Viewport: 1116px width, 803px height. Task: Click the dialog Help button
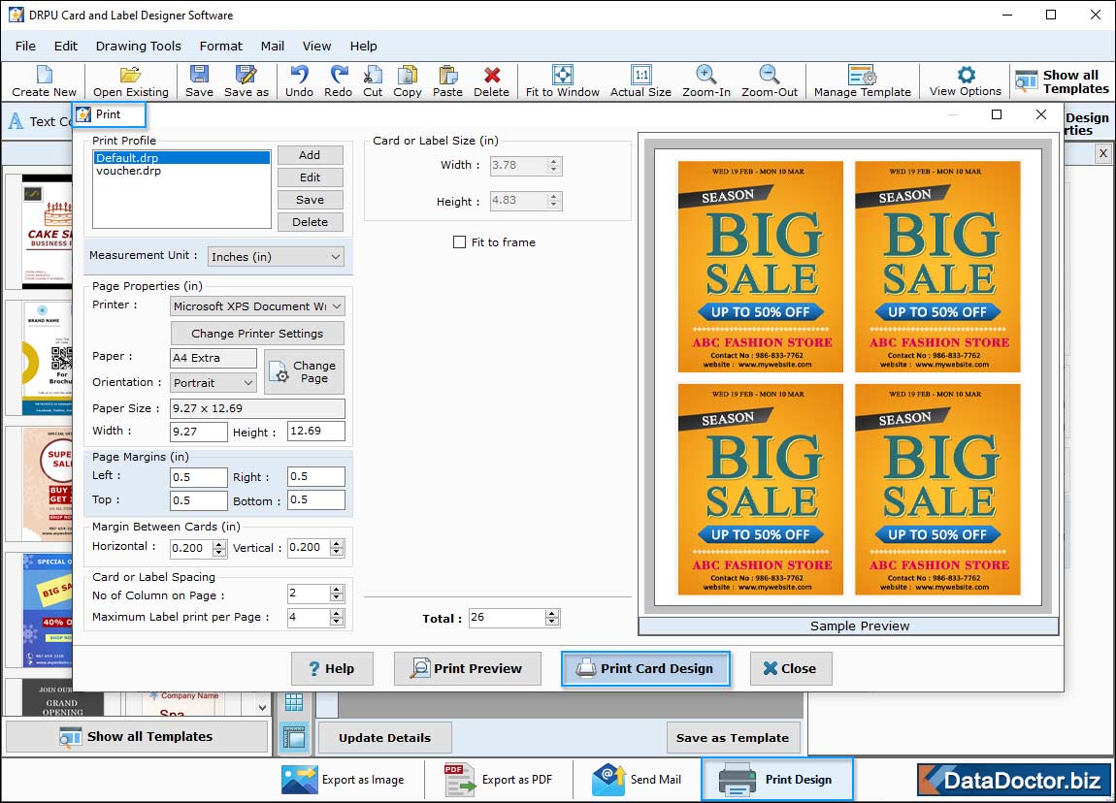tap(332, 668)
